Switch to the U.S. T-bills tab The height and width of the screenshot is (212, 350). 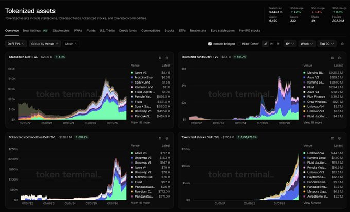(107, 31)
